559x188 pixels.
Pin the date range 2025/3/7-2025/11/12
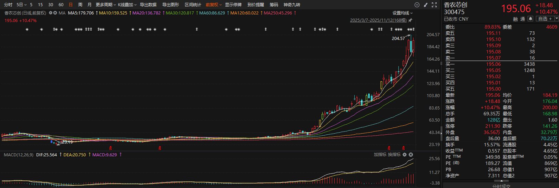coord(410,20)
